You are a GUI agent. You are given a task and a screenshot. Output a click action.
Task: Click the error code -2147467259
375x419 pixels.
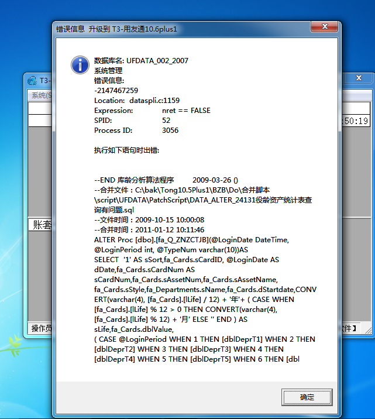click(116, 90)
